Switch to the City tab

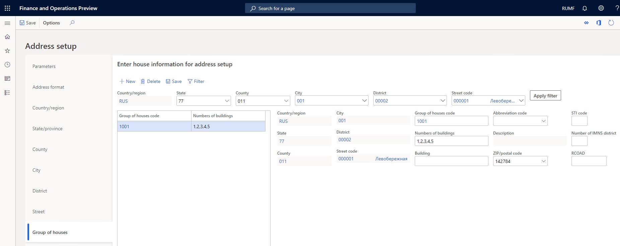pos(36,170)
